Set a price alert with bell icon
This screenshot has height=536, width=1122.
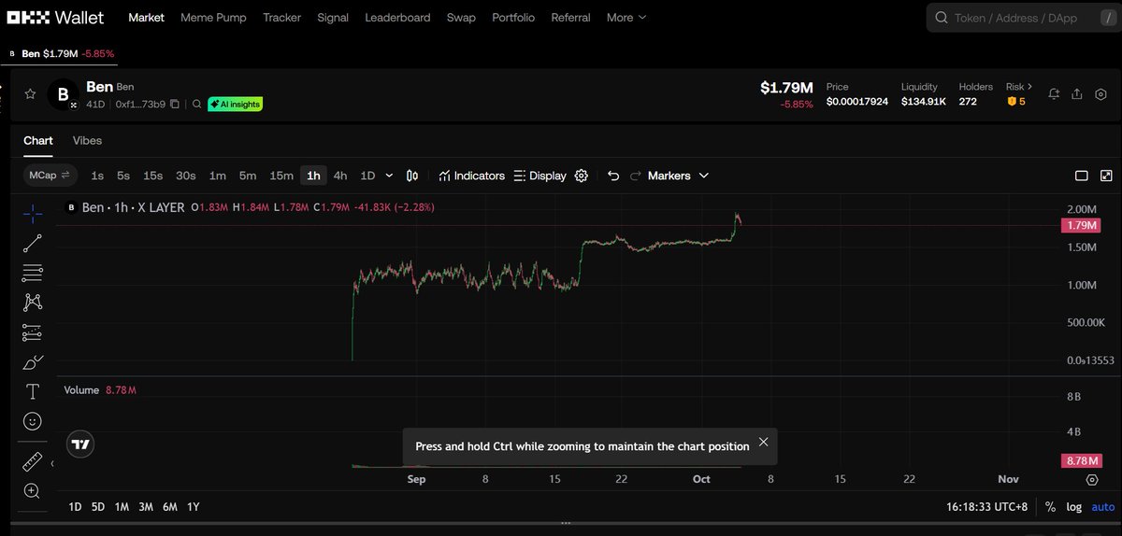(1055, 94)
